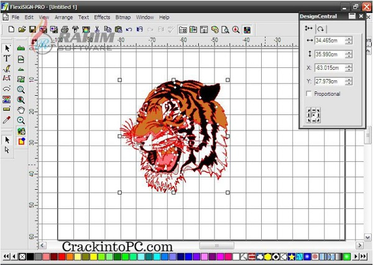
Task: Open the Help menu
Action: [x=164, y=17]
